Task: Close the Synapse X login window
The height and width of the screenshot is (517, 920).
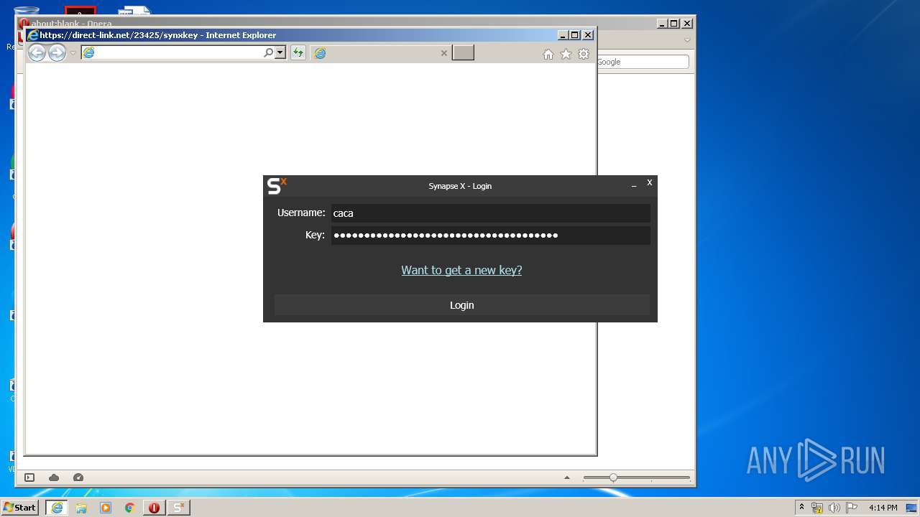Action: [649, 183]
